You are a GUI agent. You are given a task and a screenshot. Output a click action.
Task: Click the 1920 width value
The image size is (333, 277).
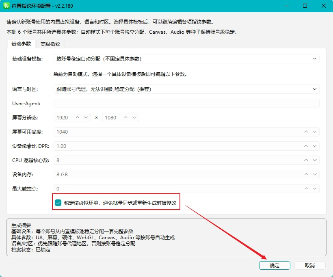click(62, 118)
